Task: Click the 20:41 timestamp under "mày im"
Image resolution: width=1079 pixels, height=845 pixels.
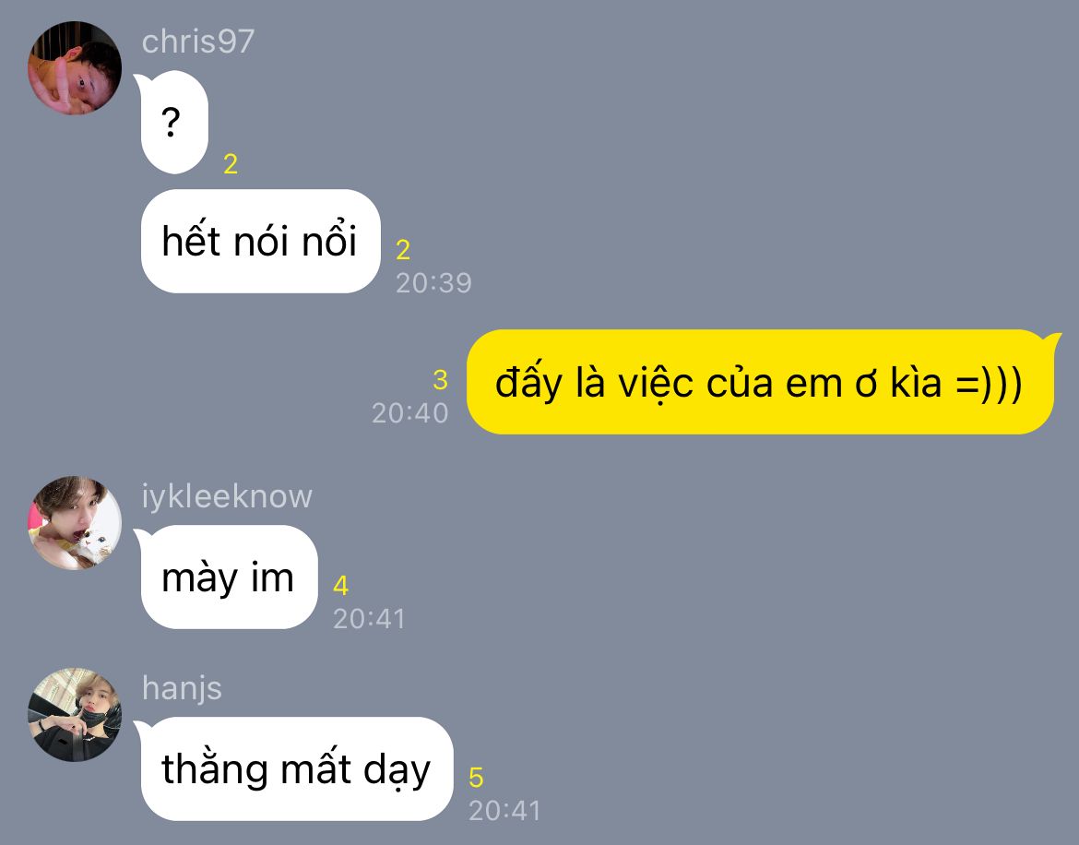Action: tap(369, 619)
